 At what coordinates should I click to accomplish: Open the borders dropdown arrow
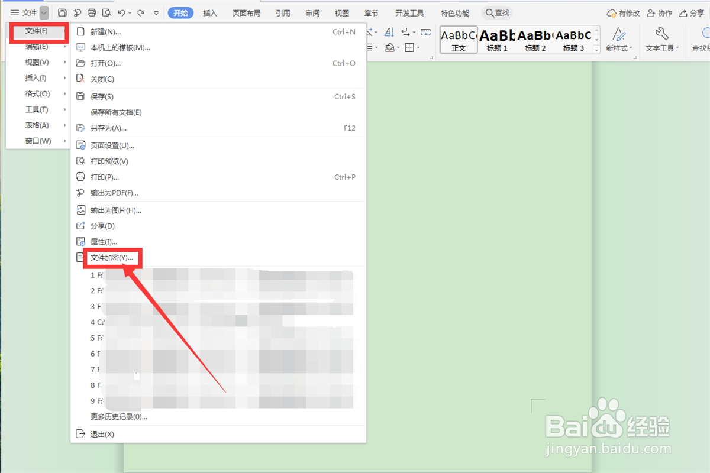[x=418, y=48]
